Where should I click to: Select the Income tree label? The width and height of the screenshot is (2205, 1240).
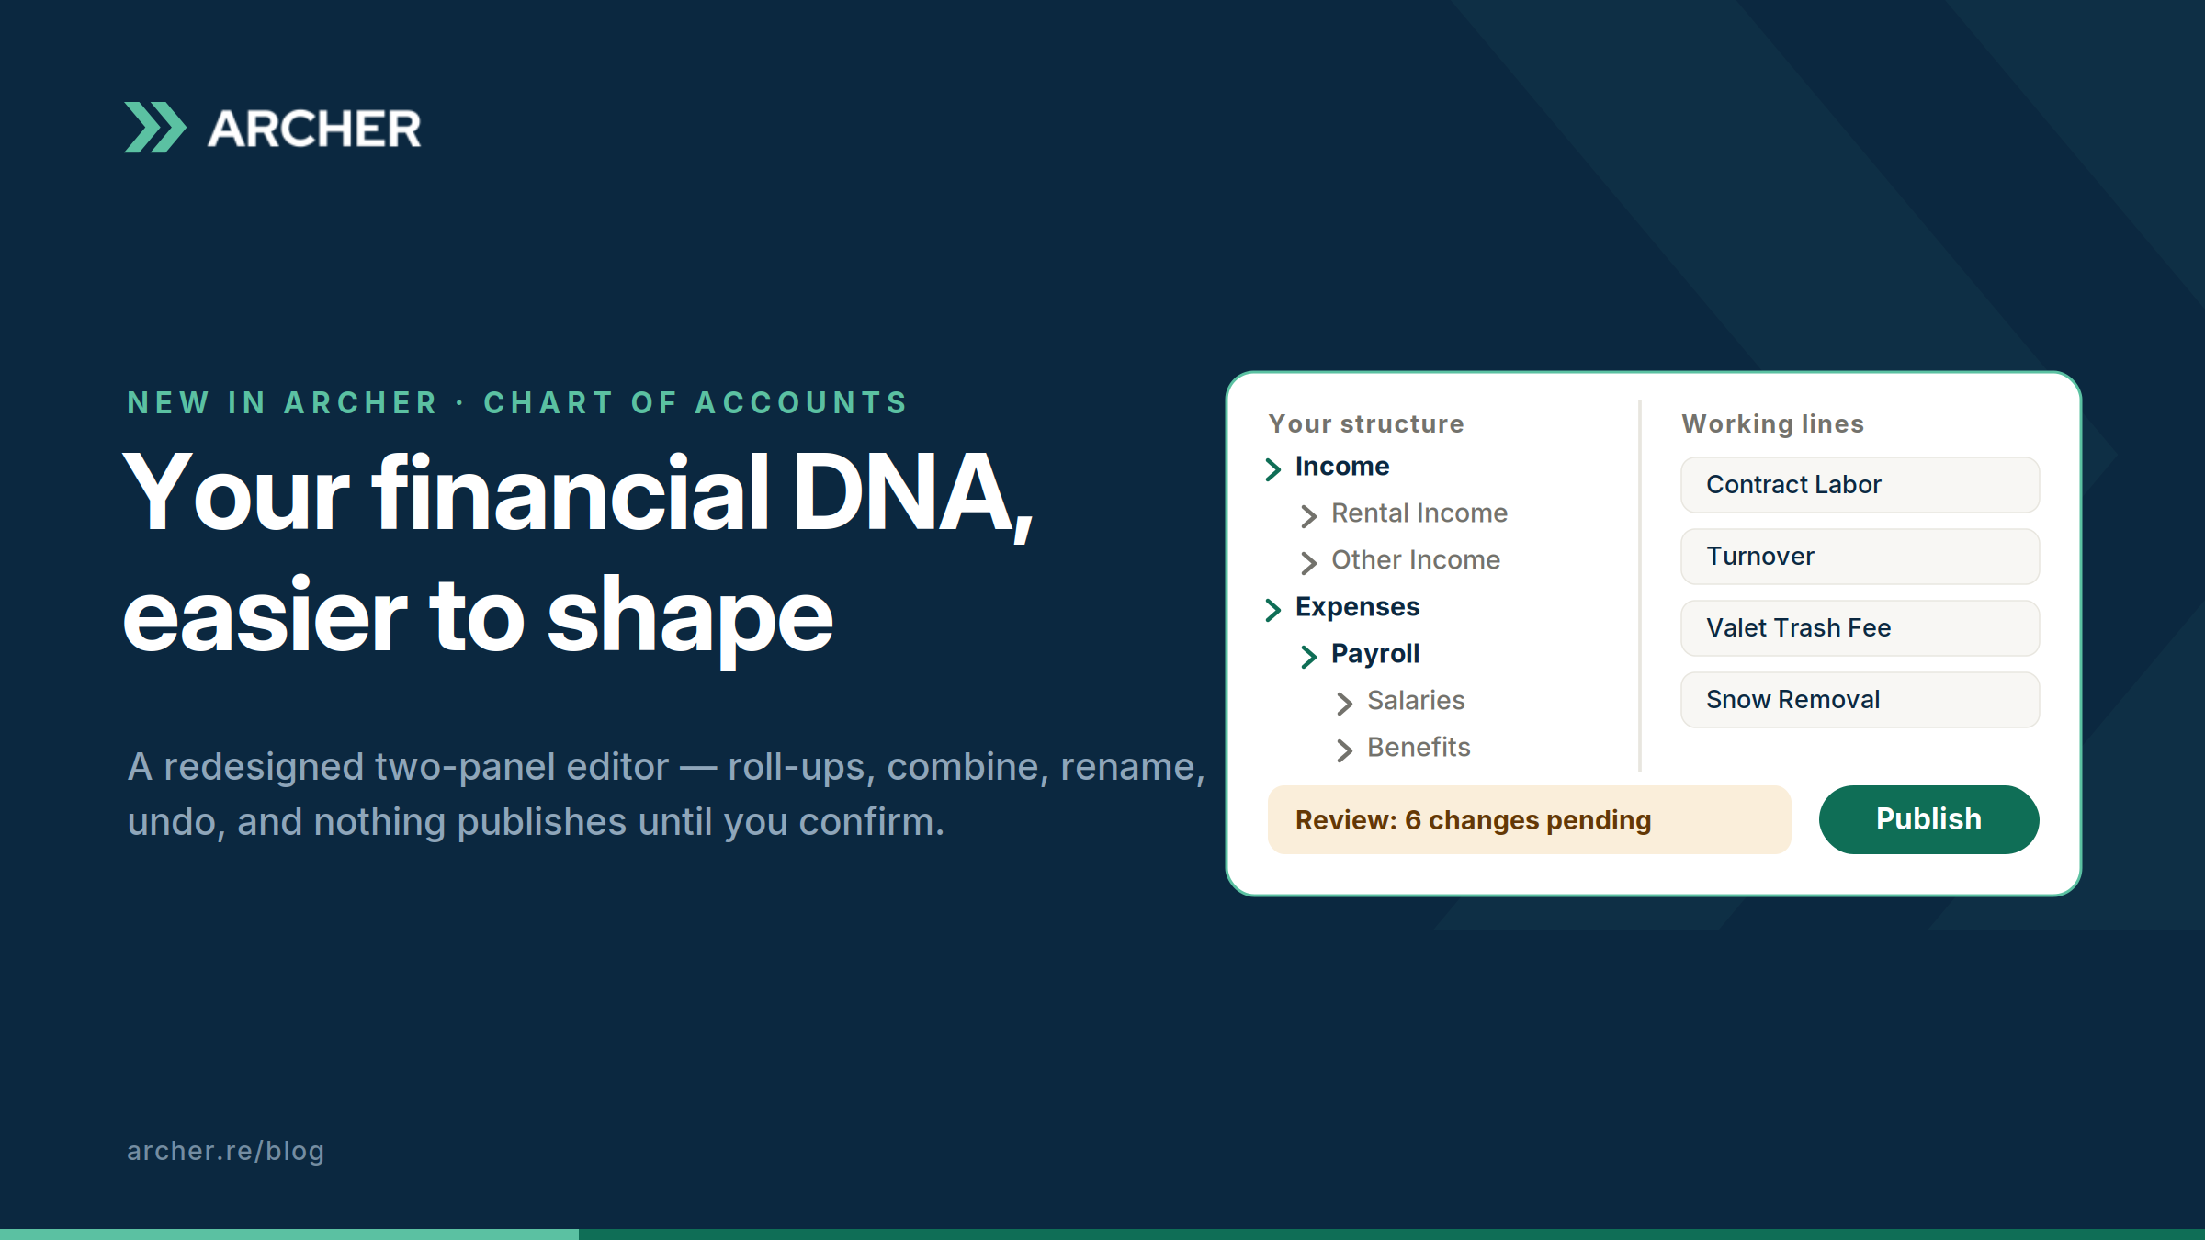tap(1342, 467)
